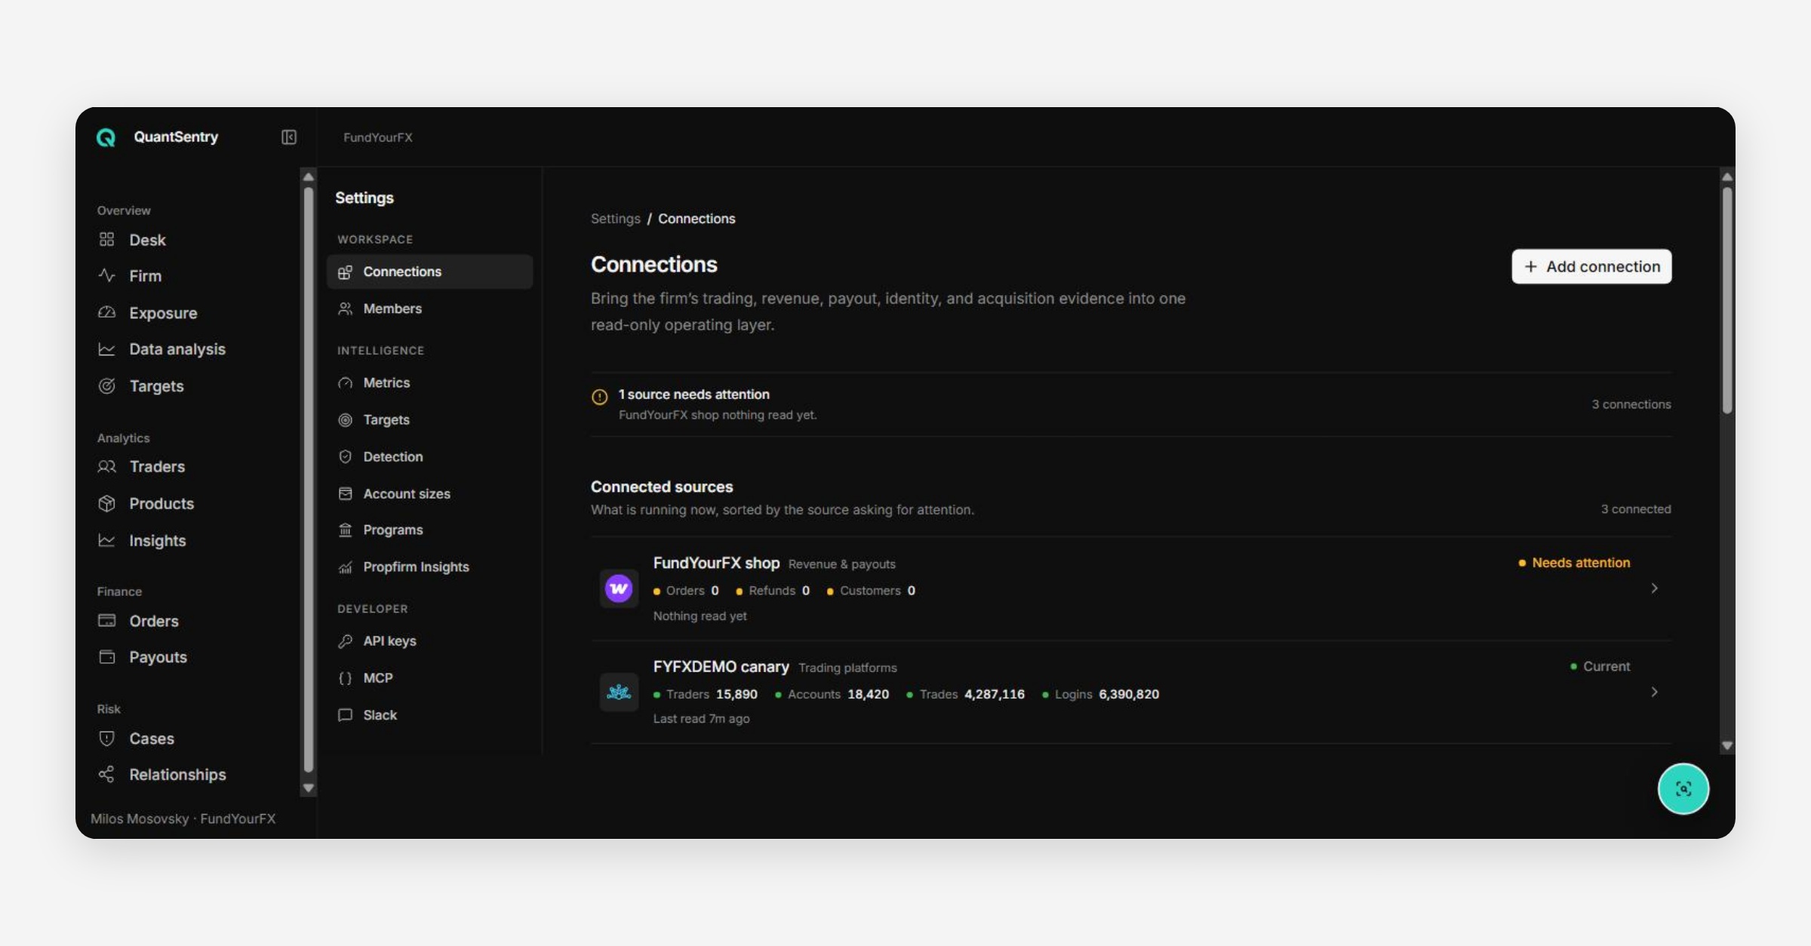Open Traders analytics
The width and height of the screenshot is (1811, 946).
[157, 467]
